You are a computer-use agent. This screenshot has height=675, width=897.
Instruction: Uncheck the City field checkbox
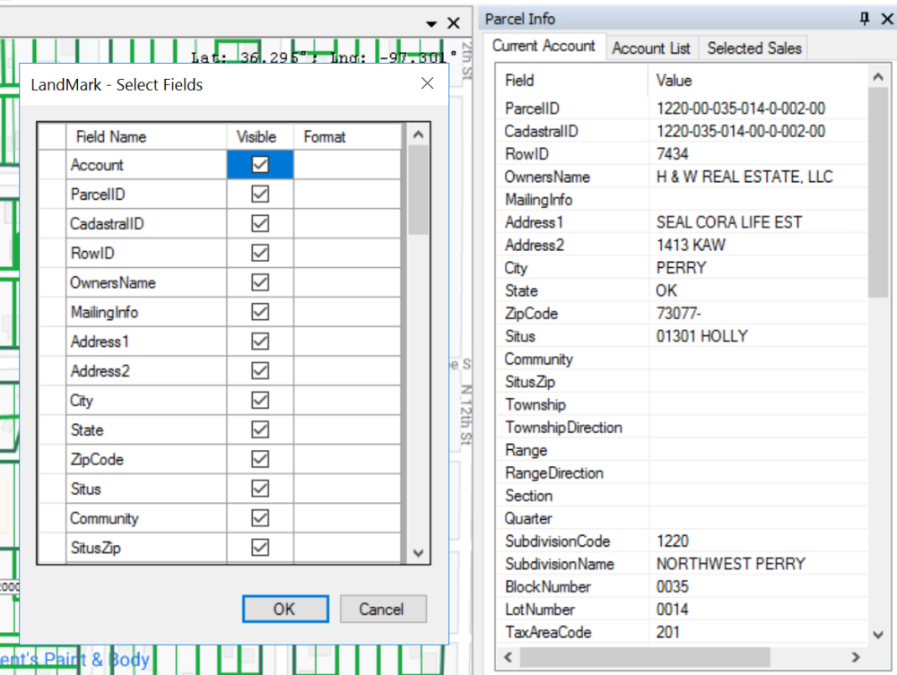257,401
